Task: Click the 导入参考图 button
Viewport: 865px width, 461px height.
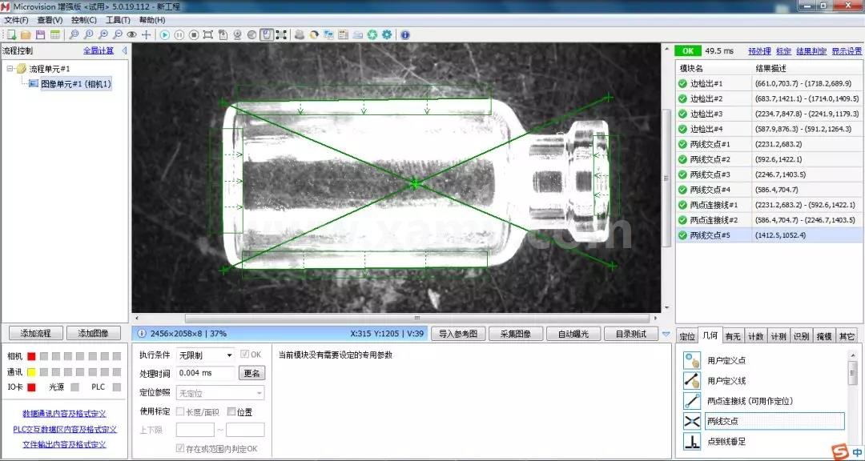Action: [x=458, y=334]
